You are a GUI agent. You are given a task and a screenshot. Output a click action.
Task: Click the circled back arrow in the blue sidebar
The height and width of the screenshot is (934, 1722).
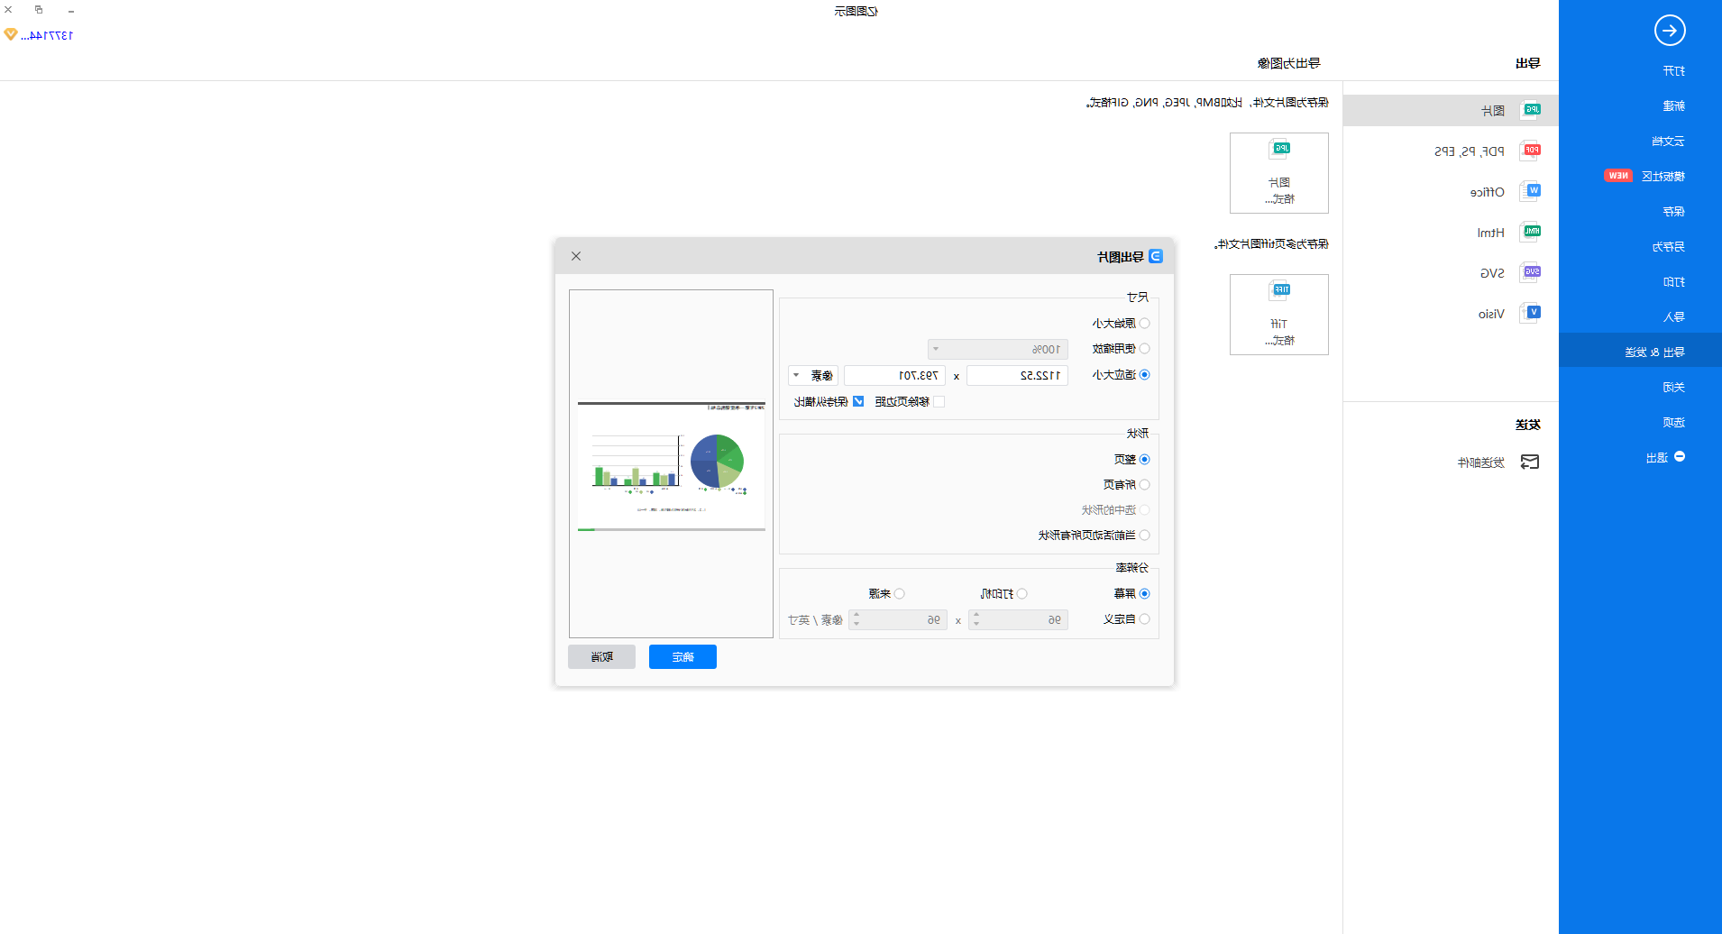click(x=1670, y=31)
